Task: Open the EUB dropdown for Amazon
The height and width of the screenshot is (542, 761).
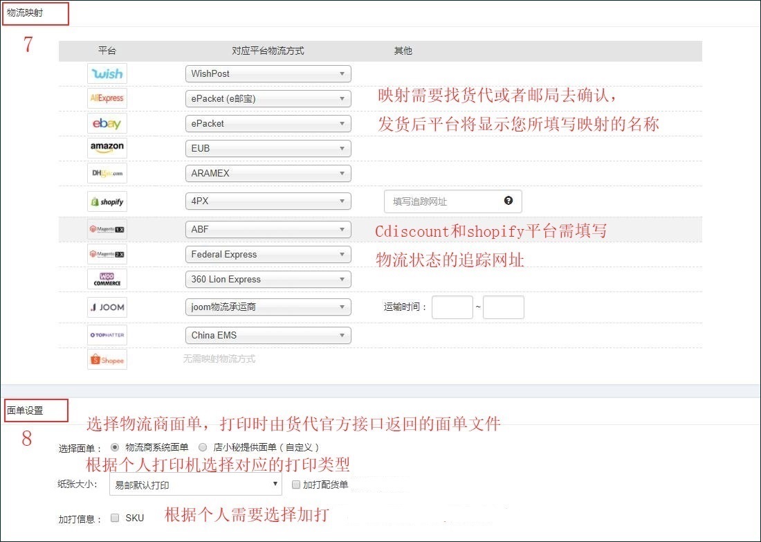Action: point(268,149)
